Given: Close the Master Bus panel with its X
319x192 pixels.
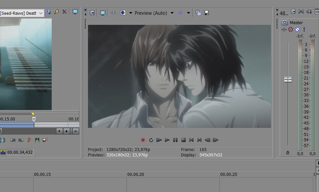Looking at the screenshot, I should (x=277, y=10).
